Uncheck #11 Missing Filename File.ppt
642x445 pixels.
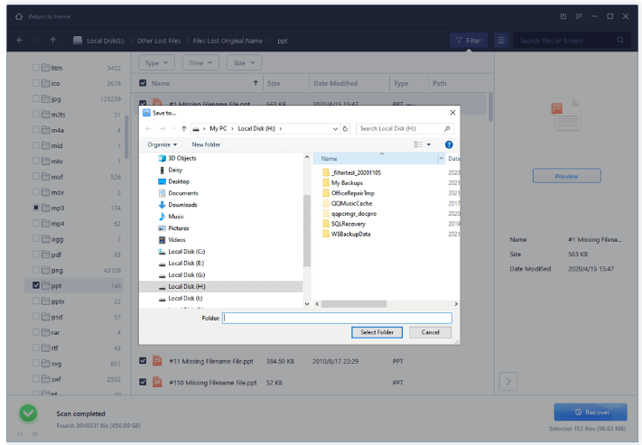143,361
